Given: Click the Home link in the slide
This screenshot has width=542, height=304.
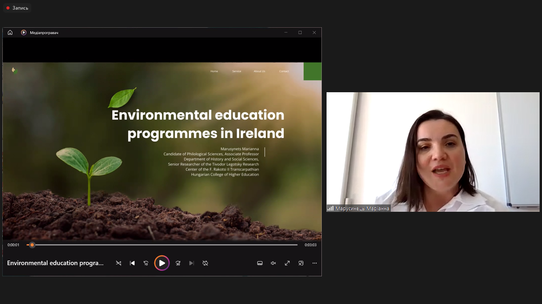Looking at the screenshot, I should [x=214, y=71].
